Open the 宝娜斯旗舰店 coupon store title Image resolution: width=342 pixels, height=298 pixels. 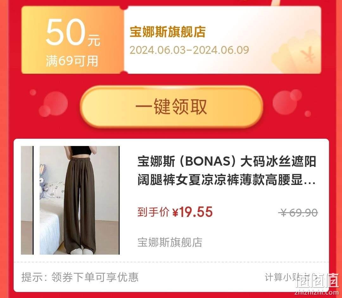coord(168,32)
